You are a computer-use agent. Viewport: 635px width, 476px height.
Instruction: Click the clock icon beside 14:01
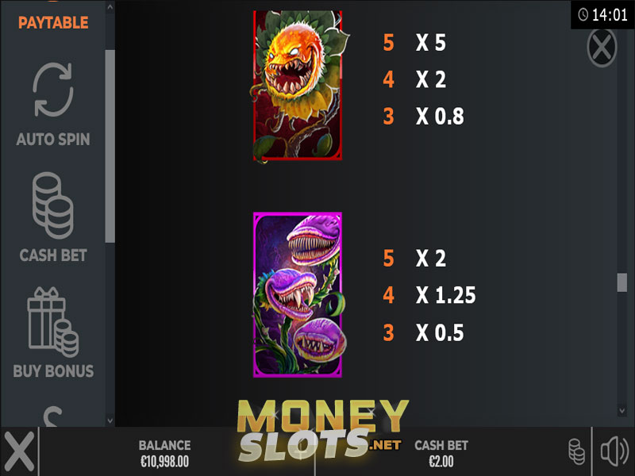point(583,15)
